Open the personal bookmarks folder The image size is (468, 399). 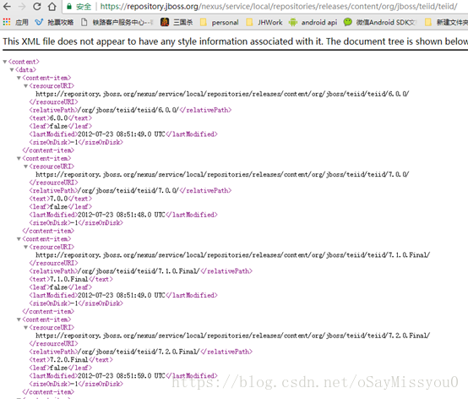point(220,22)
